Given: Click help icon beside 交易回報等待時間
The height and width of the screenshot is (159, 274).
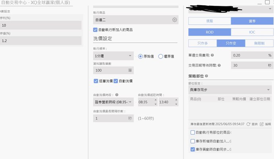Looking at the screenshot, I should click(x=220, y=65).
